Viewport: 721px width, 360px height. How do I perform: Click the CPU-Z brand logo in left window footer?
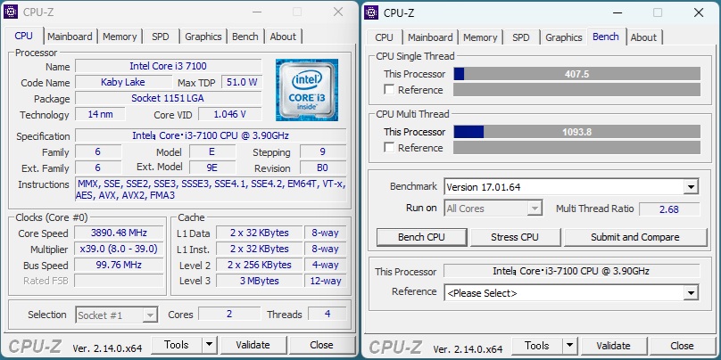pos(35,347)
